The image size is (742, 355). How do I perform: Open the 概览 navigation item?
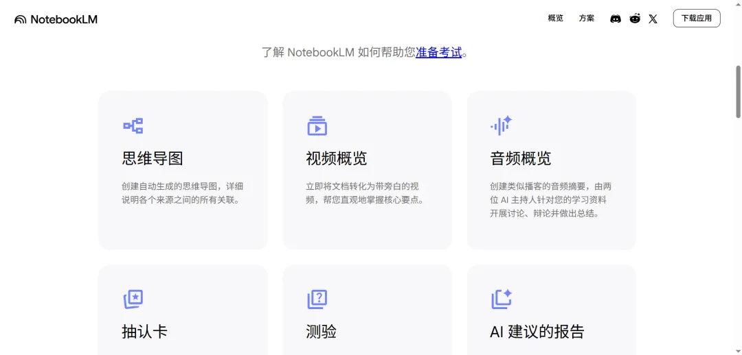[556, 19]
